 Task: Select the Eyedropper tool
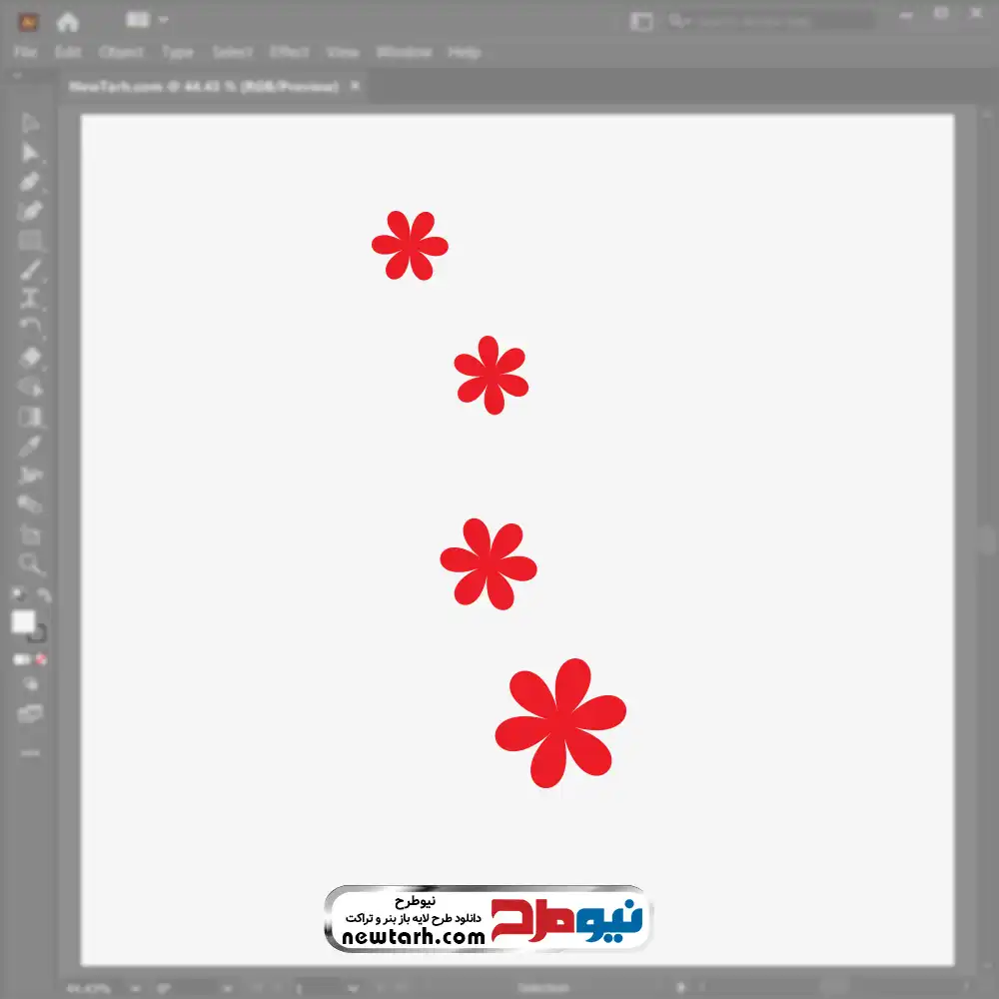(30, 446)
